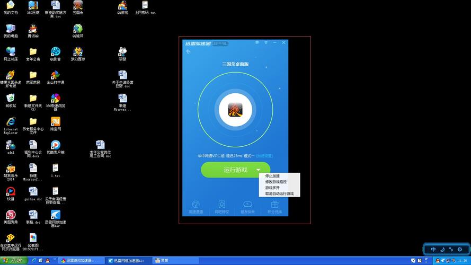Screen dimensions: 471x265
Task: Toggle the 中 Chinese input mode indicator
Action: [x=433, y=250]
